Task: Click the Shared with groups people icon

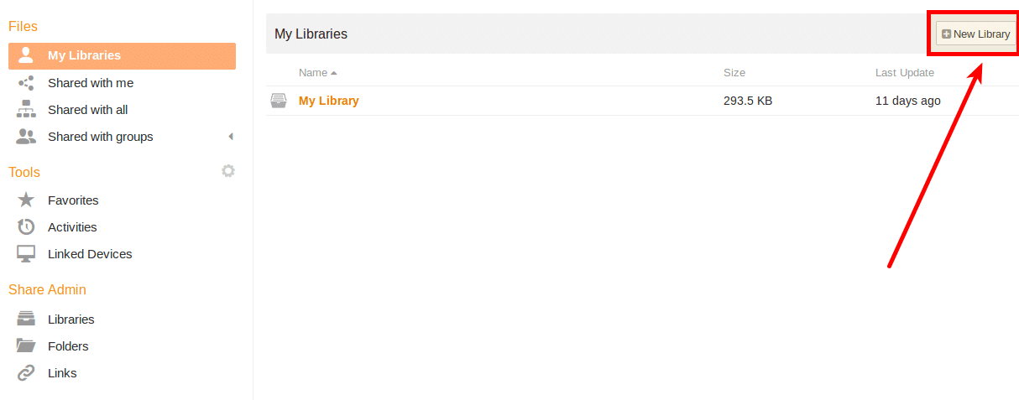Action: (x=26, y=137)
